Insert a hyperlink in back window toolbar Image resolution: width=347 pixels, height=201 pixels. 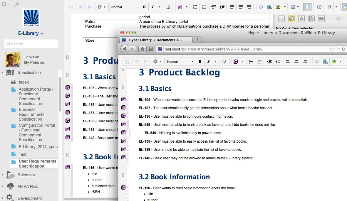[269, 7]
